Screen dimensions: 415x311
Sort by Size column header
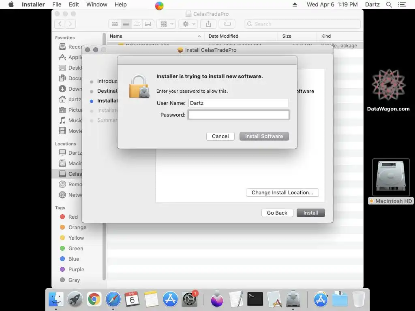(297, 36)
